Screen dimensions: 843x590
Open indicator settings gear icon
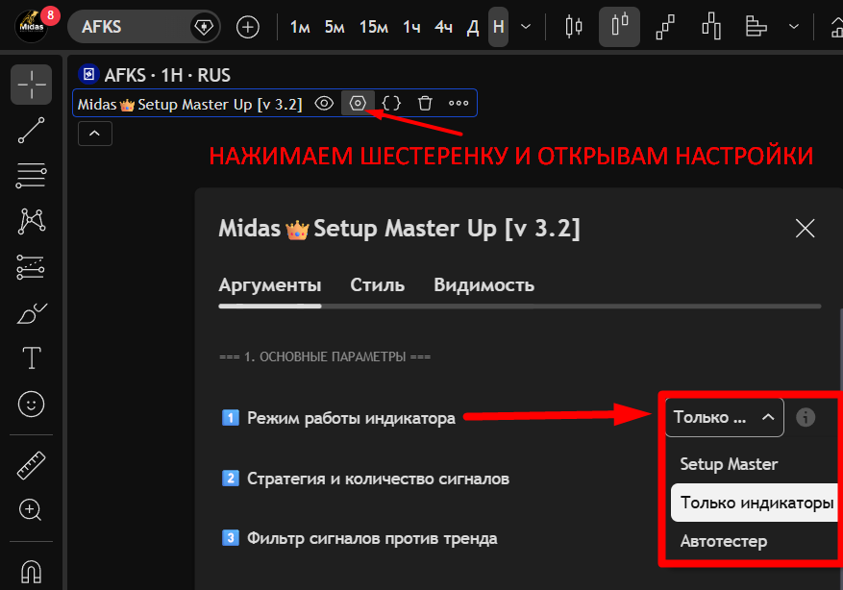pyautogui.click(x=358, y=103)
